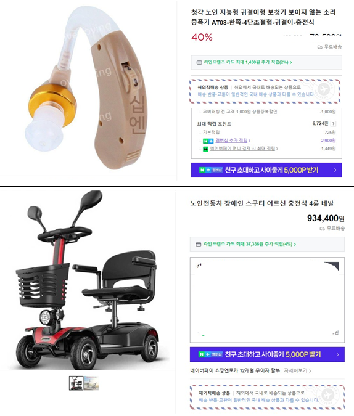Click the card icon in the 1,450원 banner

click(x=199, y=63)
